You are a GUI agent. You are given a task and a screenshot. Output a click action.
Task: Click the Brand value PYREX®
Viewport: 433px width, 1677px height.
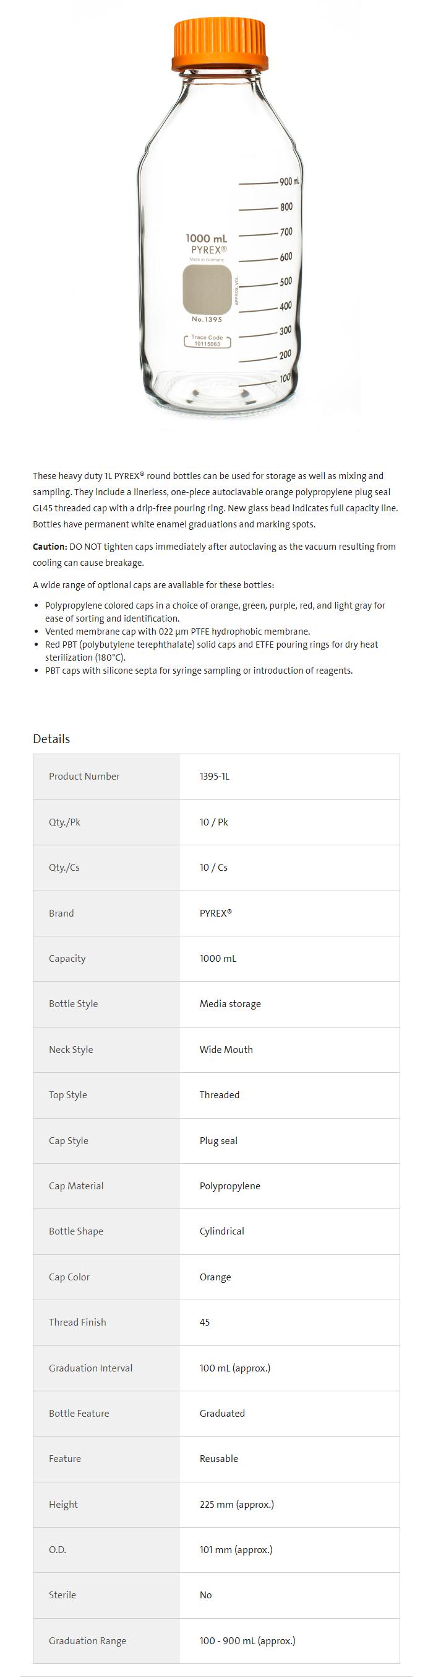point(216,913)
